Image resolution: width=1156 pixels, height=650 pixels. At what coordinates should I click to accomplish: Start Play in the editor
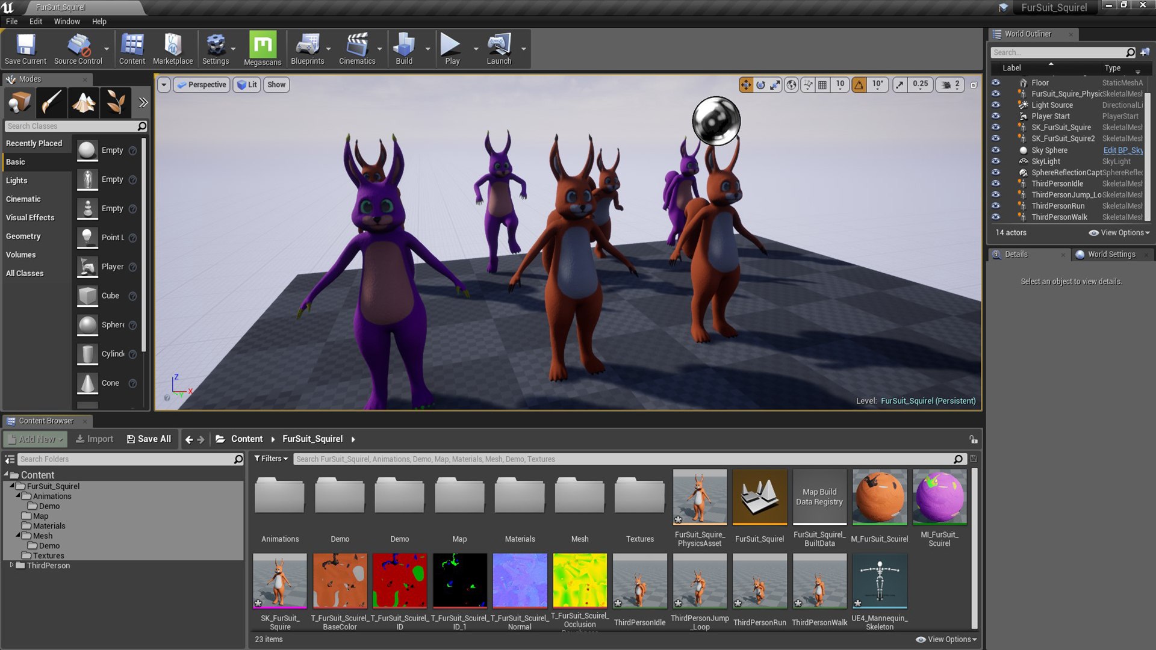452,49
